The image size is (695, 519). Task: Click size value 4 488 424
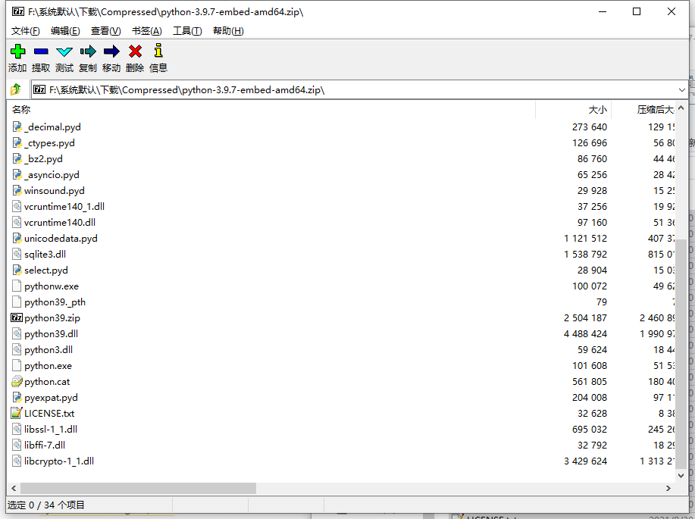pos(585,333)
